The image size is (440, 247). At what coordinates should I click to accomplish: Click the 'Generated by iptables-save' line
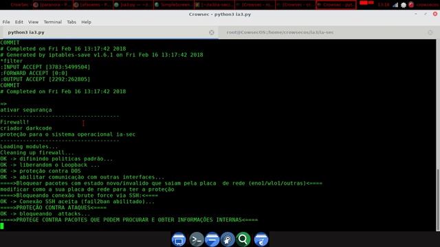pyautogui.click(x=102, y=55)
